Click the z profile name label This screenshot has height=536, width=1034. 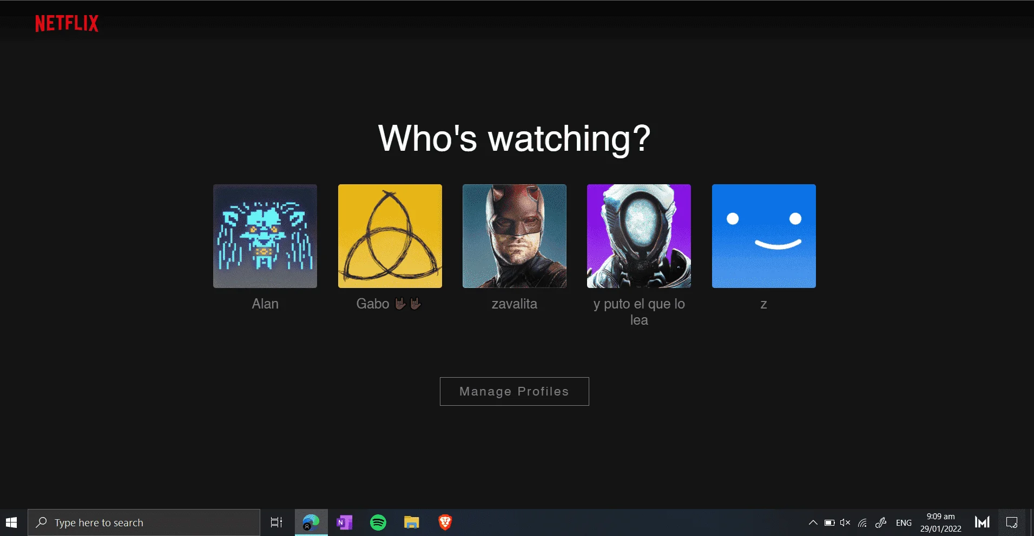click(x=764, y=304)
